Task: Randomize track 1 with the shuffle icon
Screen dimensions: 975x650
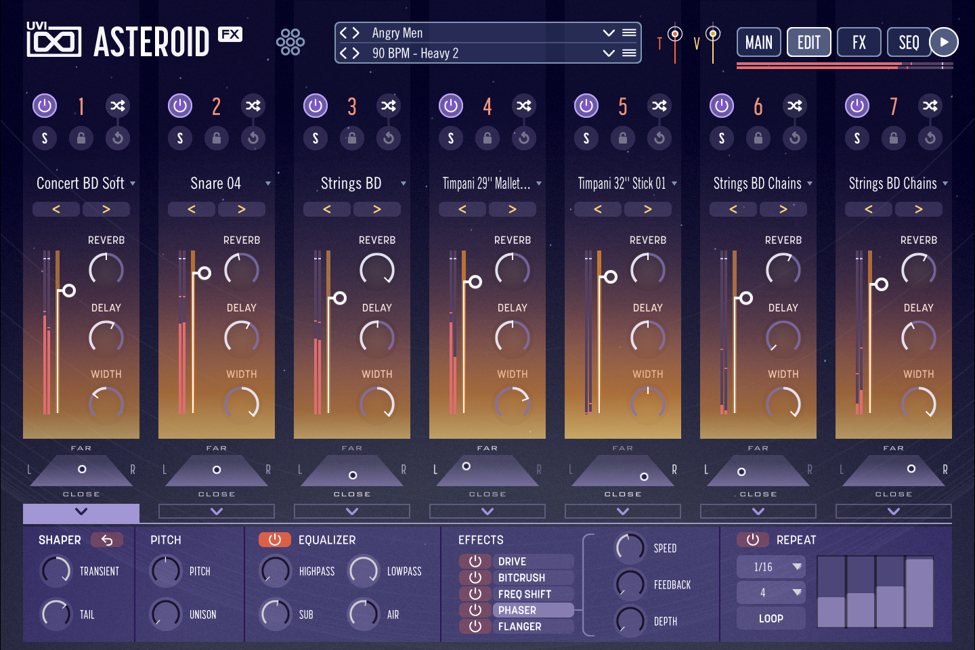Action: point(118,106)
